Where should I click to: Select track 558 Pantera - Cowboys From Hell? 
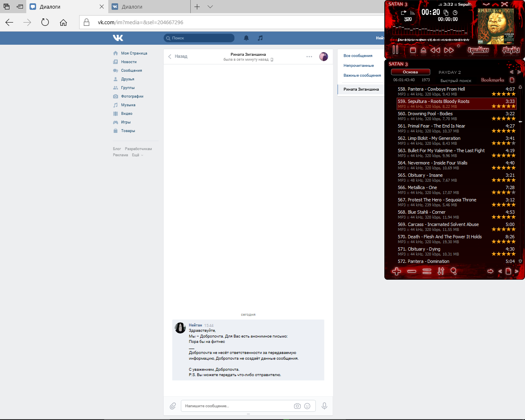tap(456, 91)
